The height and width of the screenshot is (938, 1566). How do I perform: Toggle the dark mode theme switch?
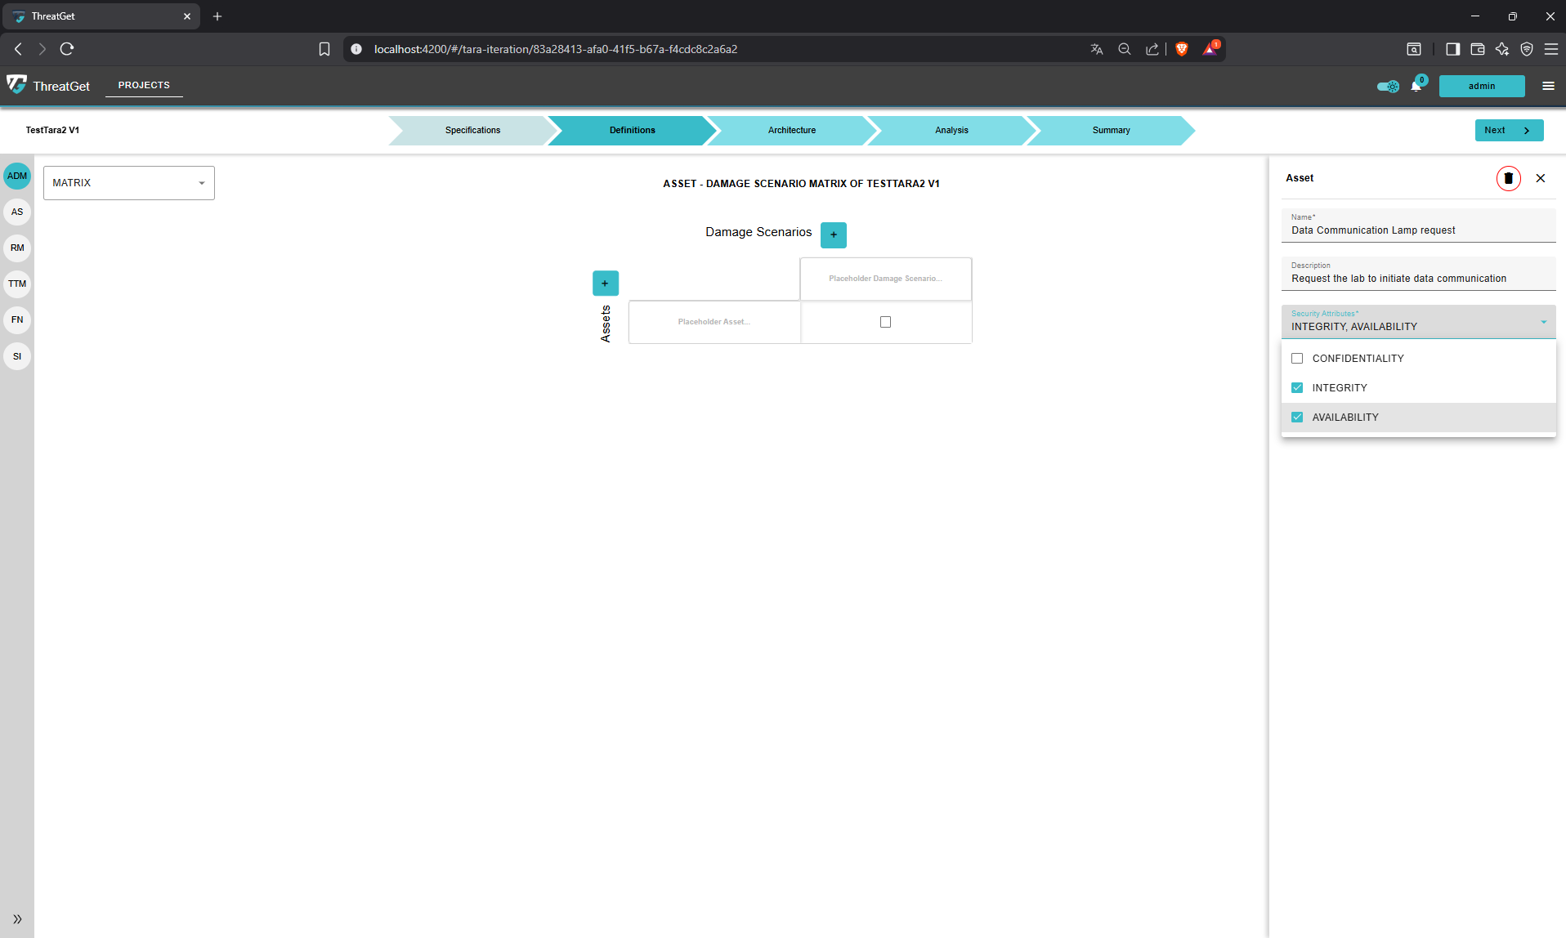click(1387, 86)
